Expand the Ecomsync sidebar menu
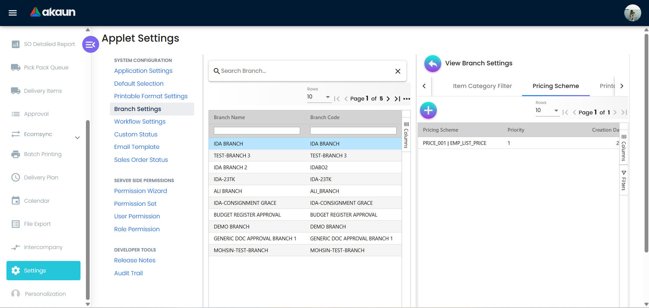Viewport: 649px width, 308px height. [77, 137]
